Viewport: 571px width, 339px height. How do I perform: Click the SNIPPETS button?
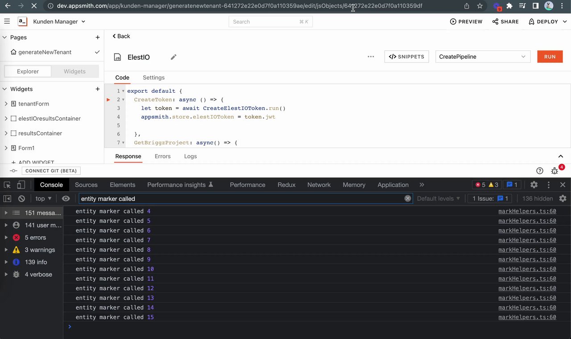[x=407, y=57]
